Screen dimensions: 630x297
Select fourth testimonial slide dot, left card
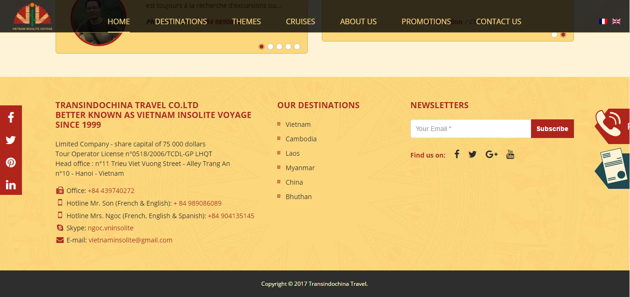[288, 47]
